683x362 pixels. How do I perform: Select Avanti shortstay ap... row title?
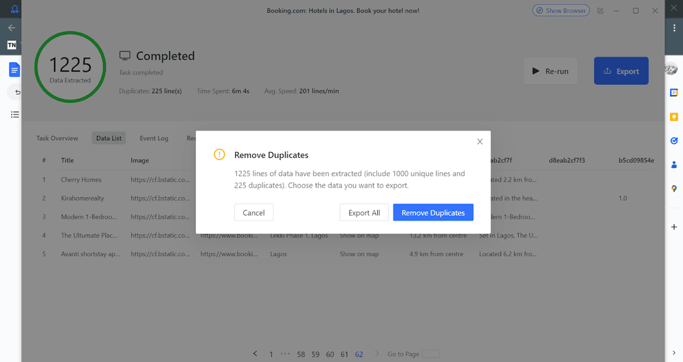click(91, 254)
